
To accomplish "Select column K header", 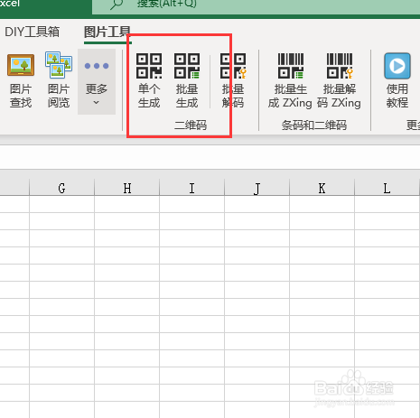I will [x=322, y=188].
